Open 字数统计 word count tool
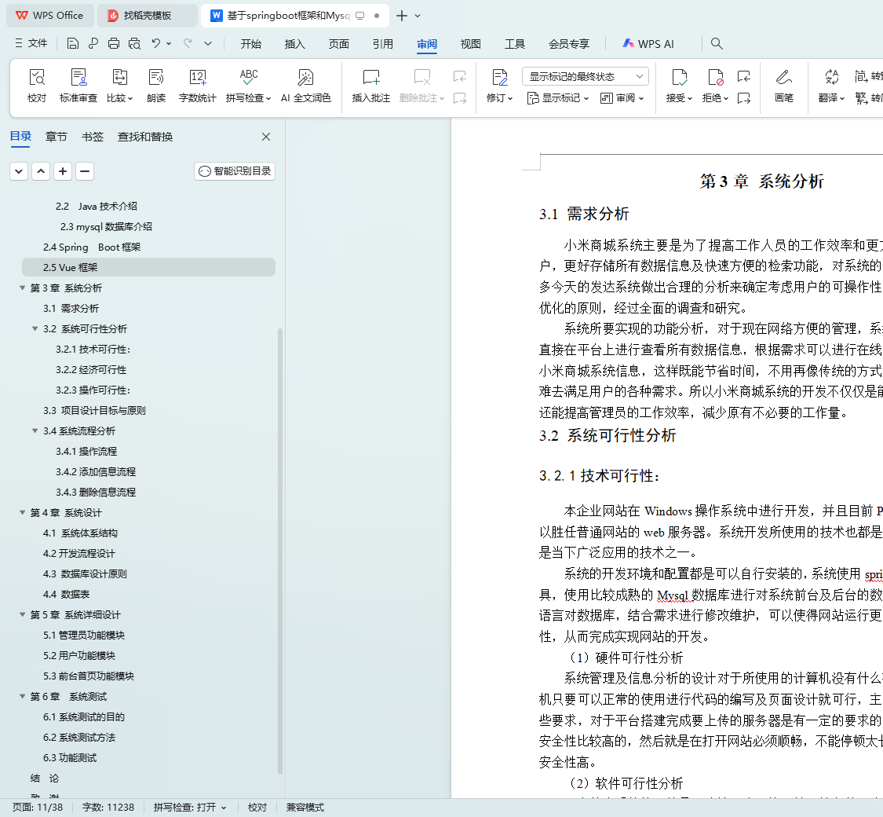This screenshot has width=883, height=817. (197, 86)
